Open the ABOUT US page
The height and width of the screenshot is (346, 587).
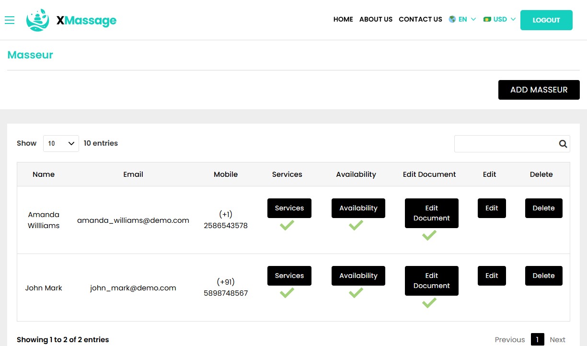(x=376, y=20)
